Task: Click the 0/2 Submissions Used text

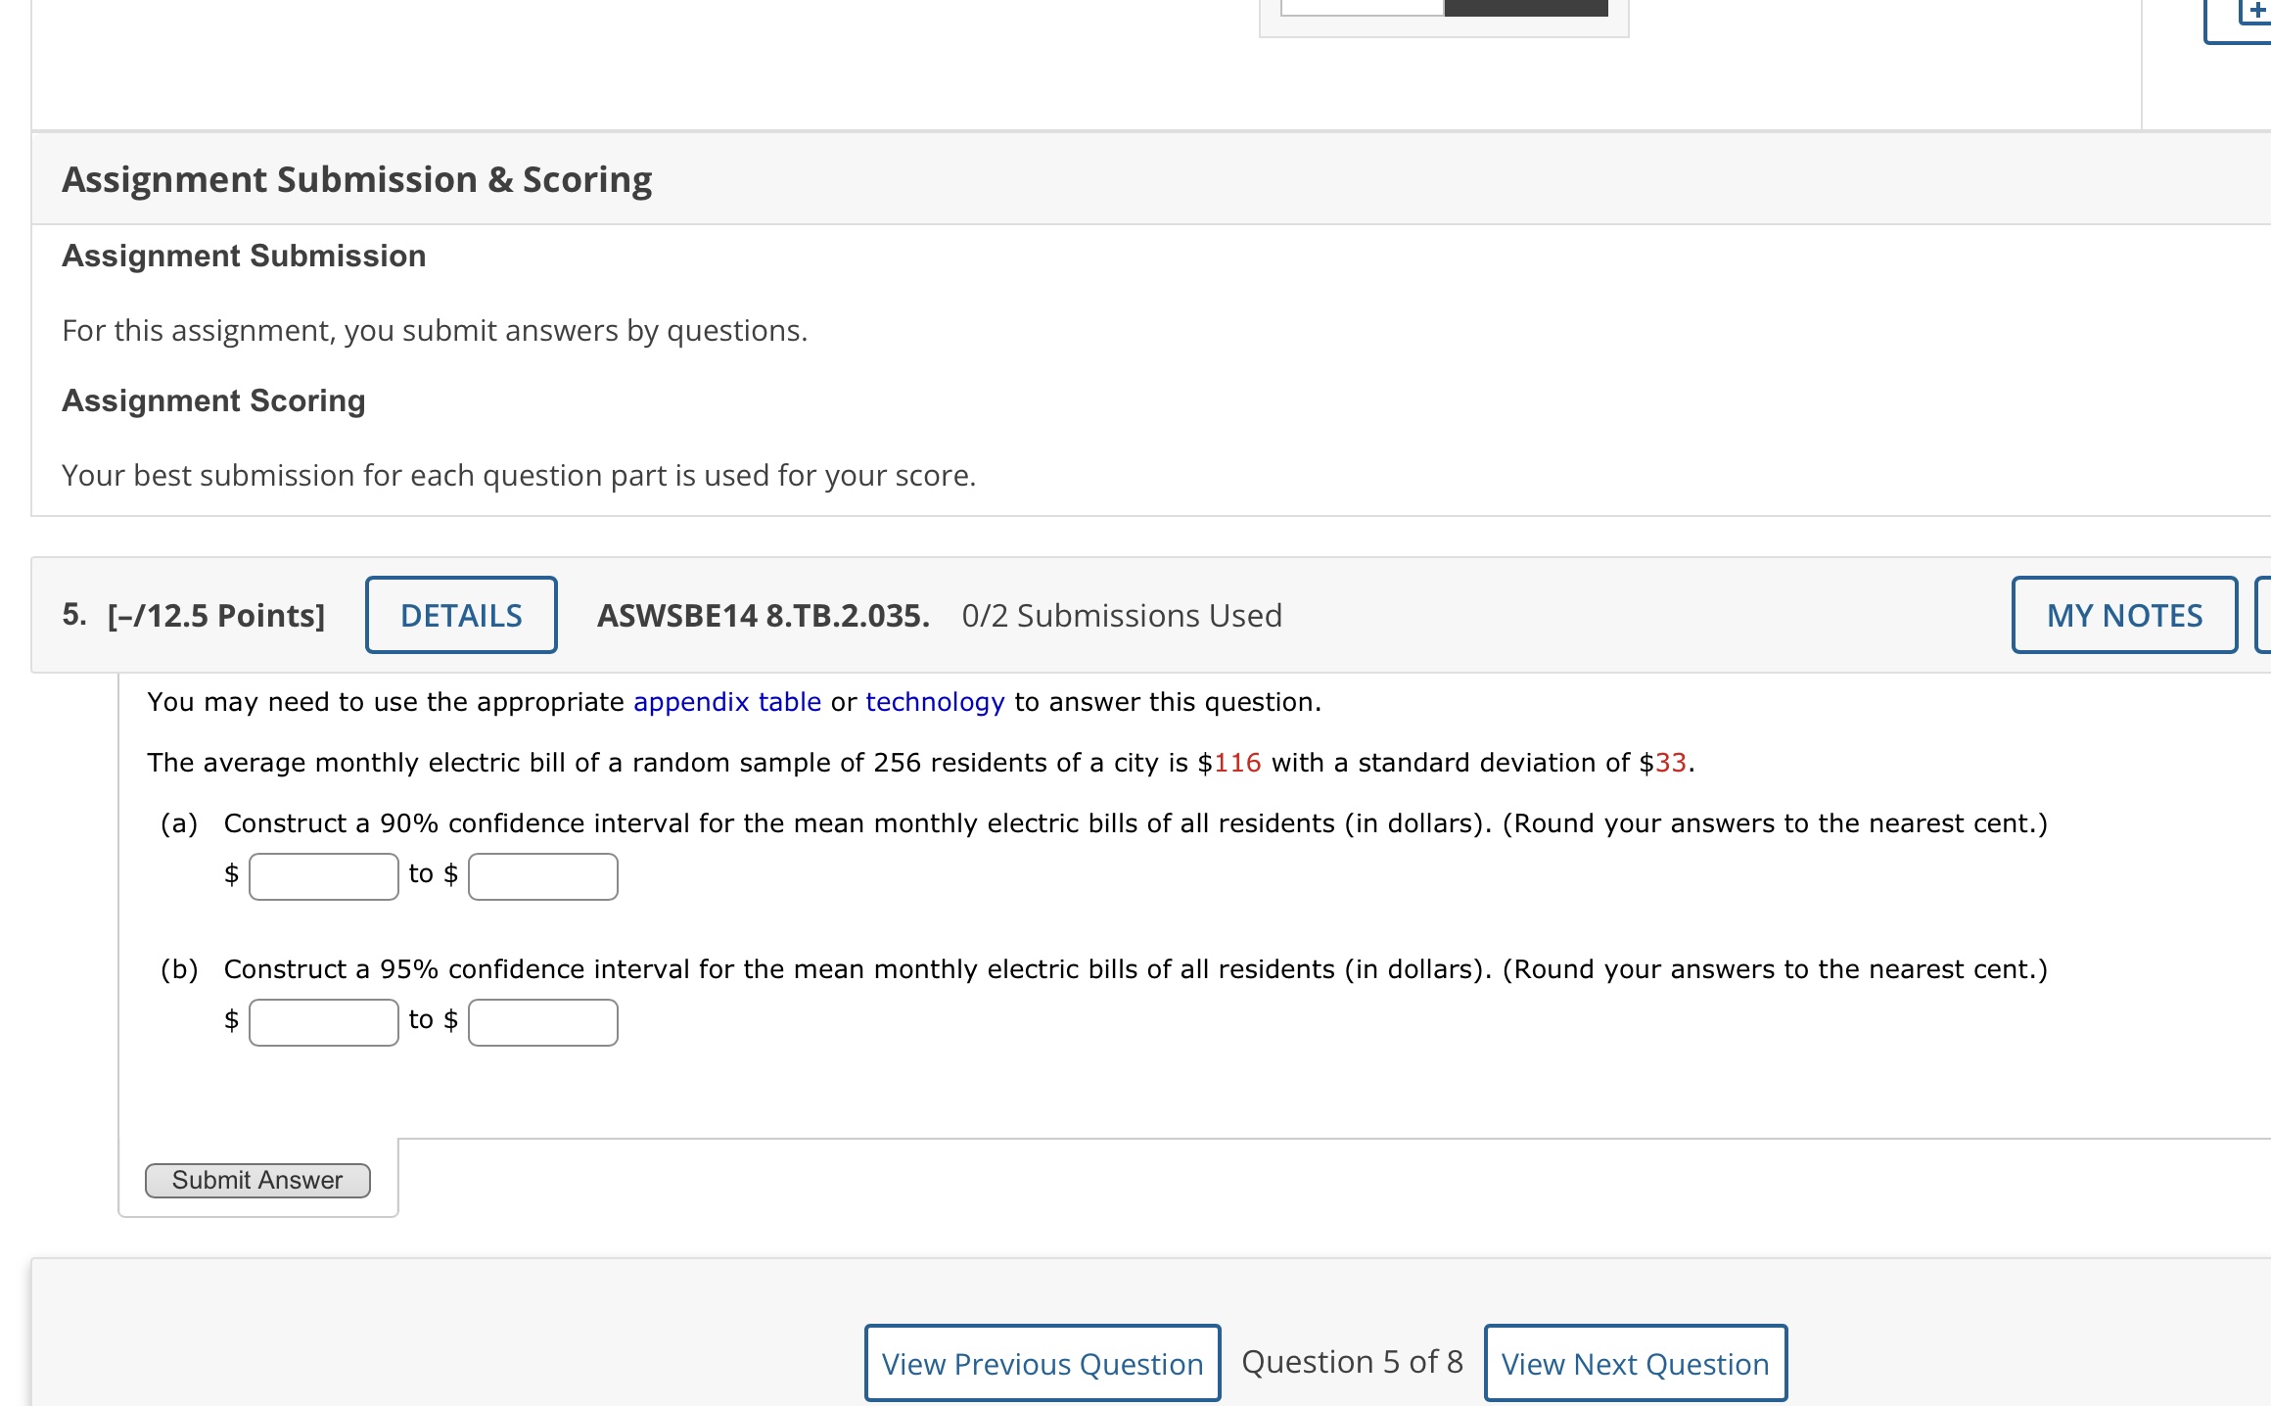Action: click(x=1122, y=615)
